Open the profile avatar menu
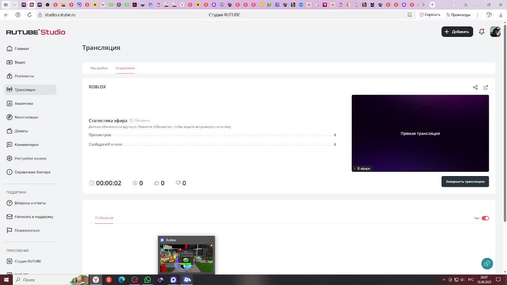Screen dimensions: 507x285 click(495, 32)
